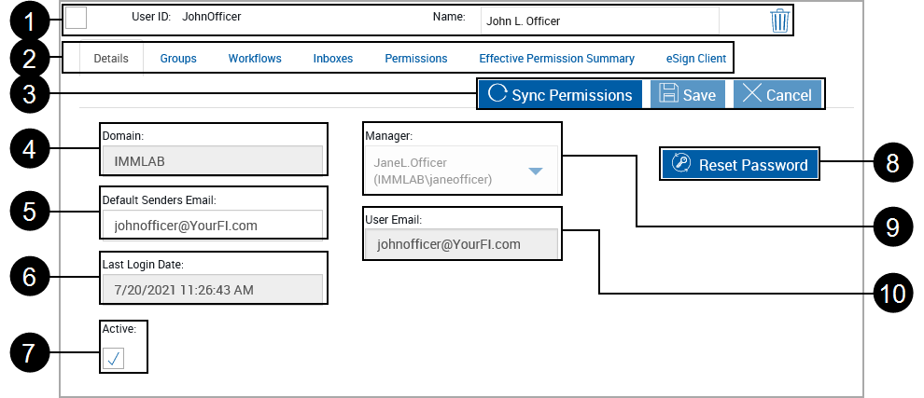
Task: View Effective Permission Summary tab
Action: 557,59
